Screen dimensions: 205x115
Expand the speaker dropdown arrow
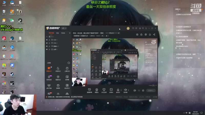click(x=128, y=90)
